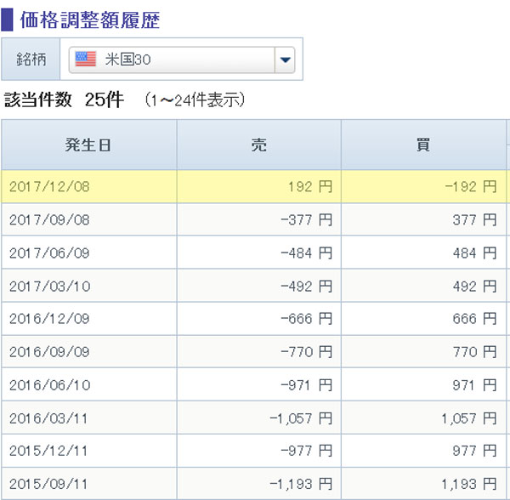The height and width of the screenshot is (500, 510).
Task: Select the 2016/03/11 date row
Action: click(49, 418)
